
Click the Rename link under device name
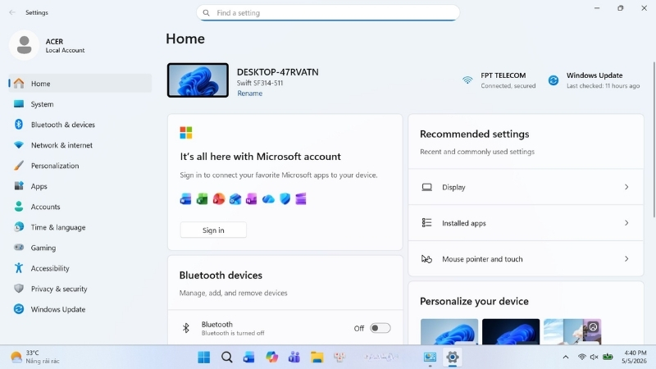250,93
